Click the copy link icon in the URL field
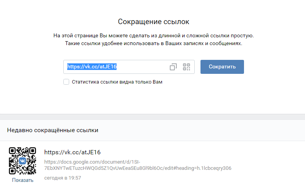 click(173, 67)
